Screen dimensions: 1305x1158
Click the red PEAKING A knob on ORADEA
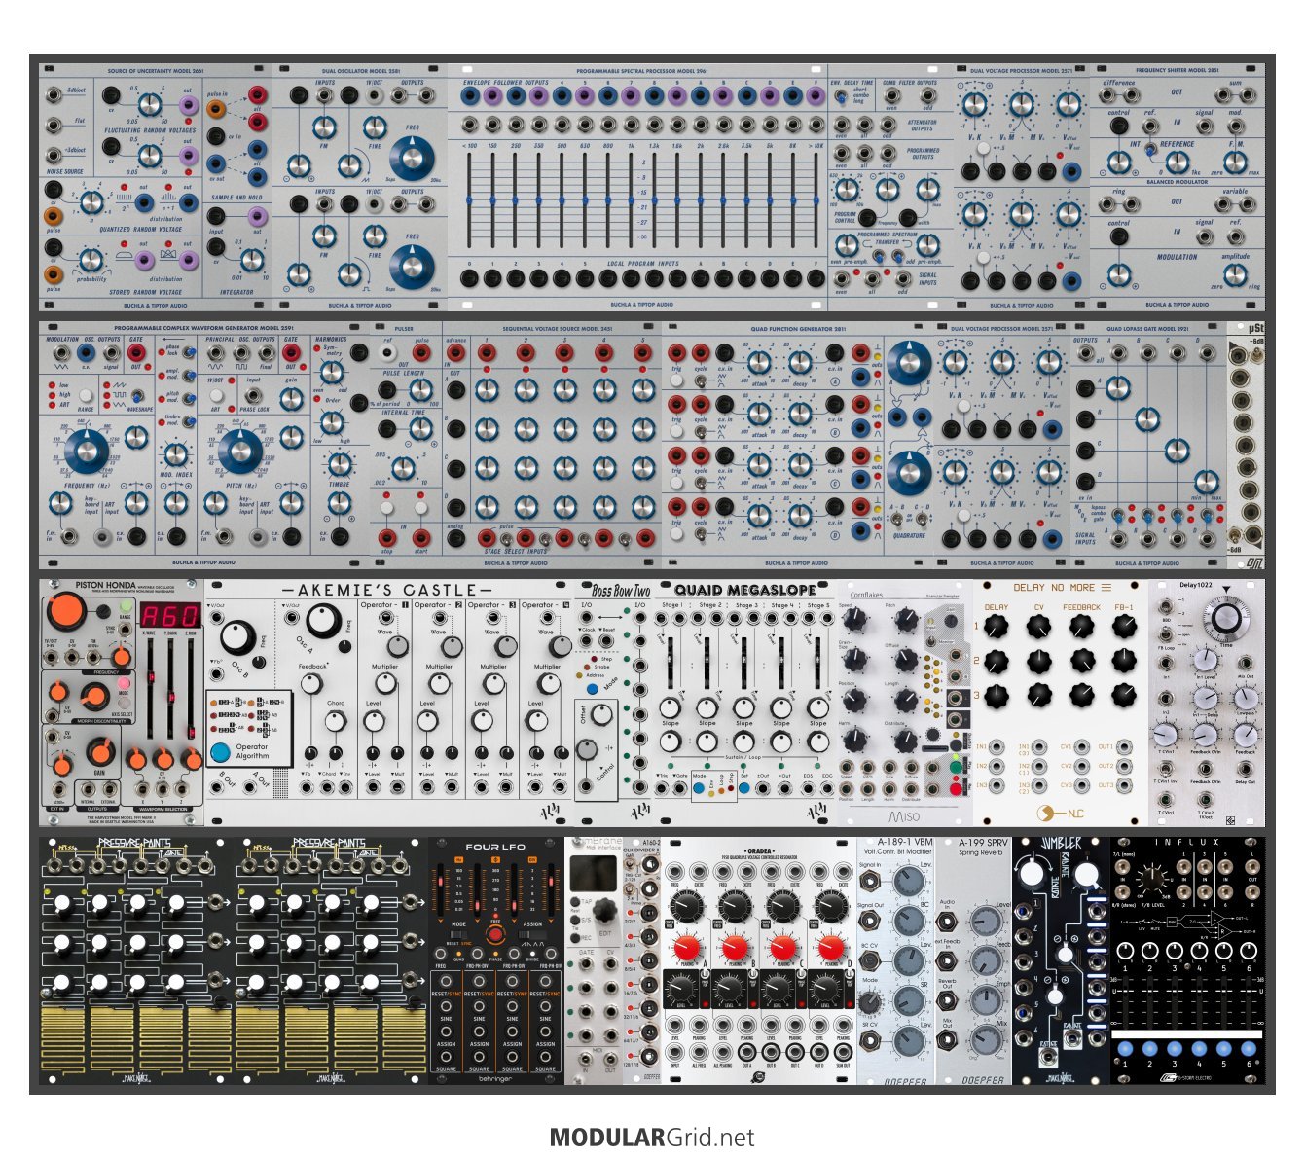[687, 947]
